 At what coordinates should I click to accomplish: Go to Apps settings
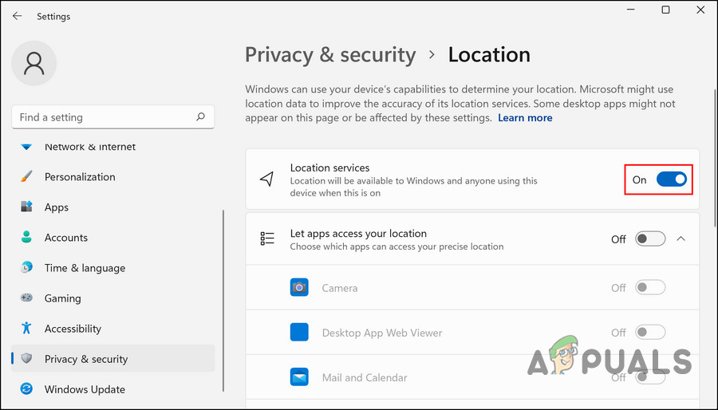[113, 207]
